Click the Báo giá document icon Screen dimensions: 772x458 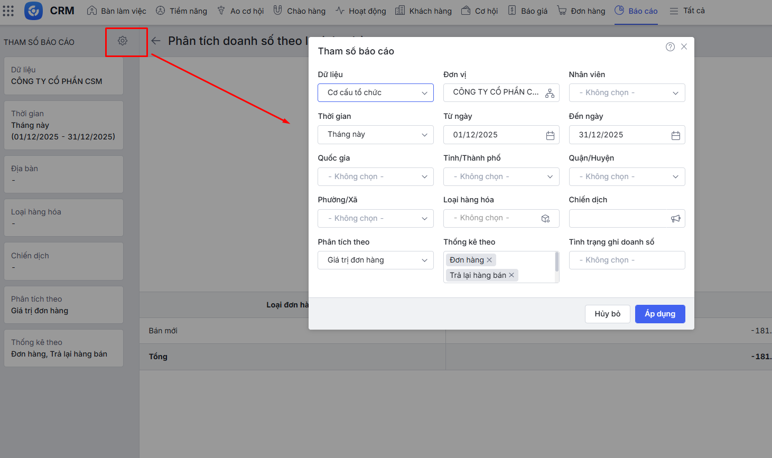click(512, 11)
